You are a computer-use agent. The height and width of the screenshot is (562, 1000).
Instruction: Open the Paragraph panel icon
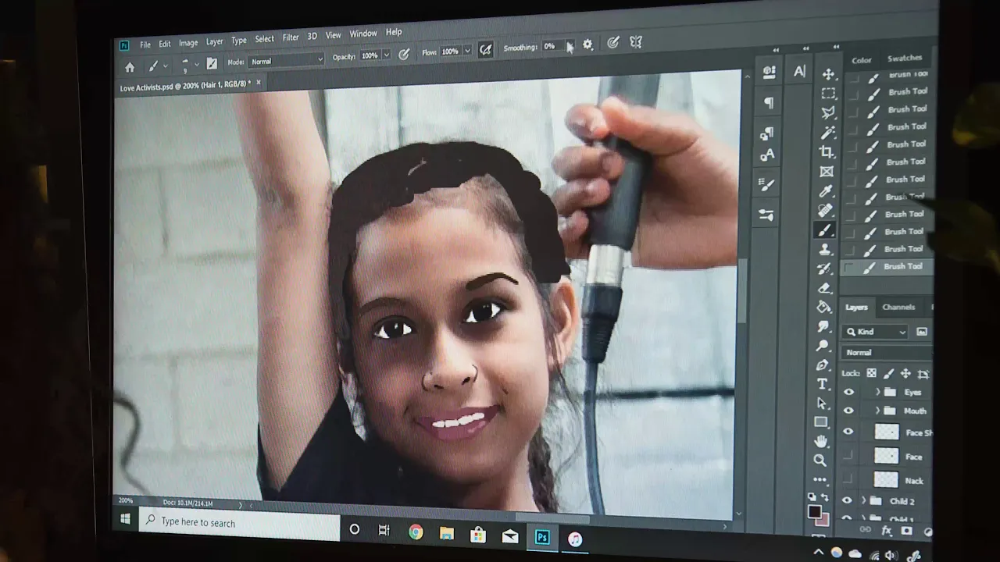tap(769, 103)
